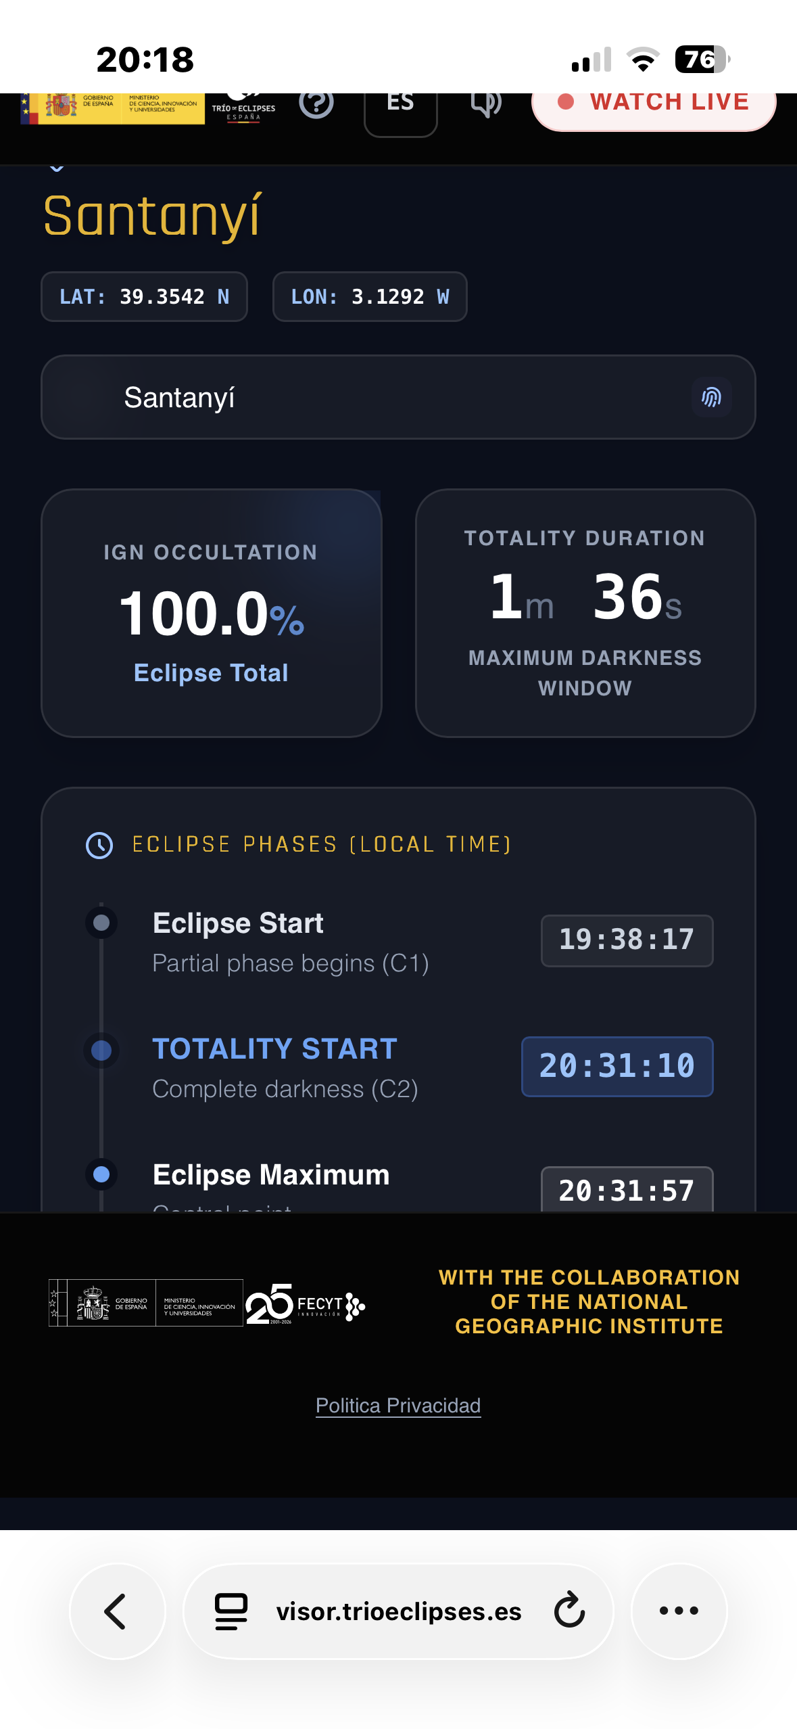Select the Totality Start timeline dot
797x1729 pixels.
pos(101,1051)
